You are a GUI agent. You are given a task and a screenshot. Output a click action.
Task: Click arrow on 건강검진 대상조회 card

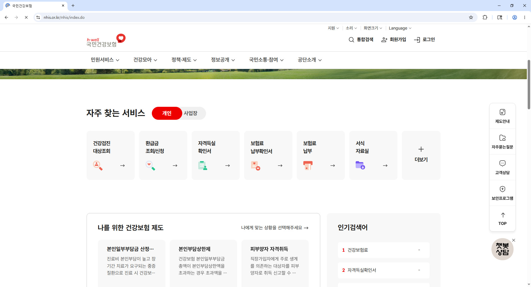123,166
